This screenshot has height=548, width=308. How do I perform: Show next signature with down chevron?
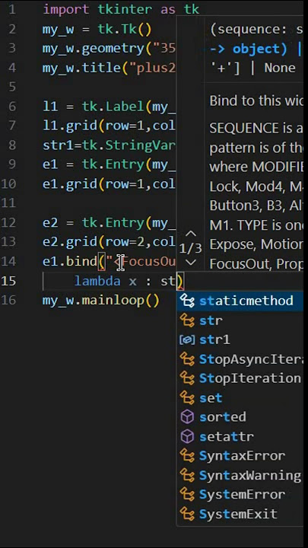point(191,262)
